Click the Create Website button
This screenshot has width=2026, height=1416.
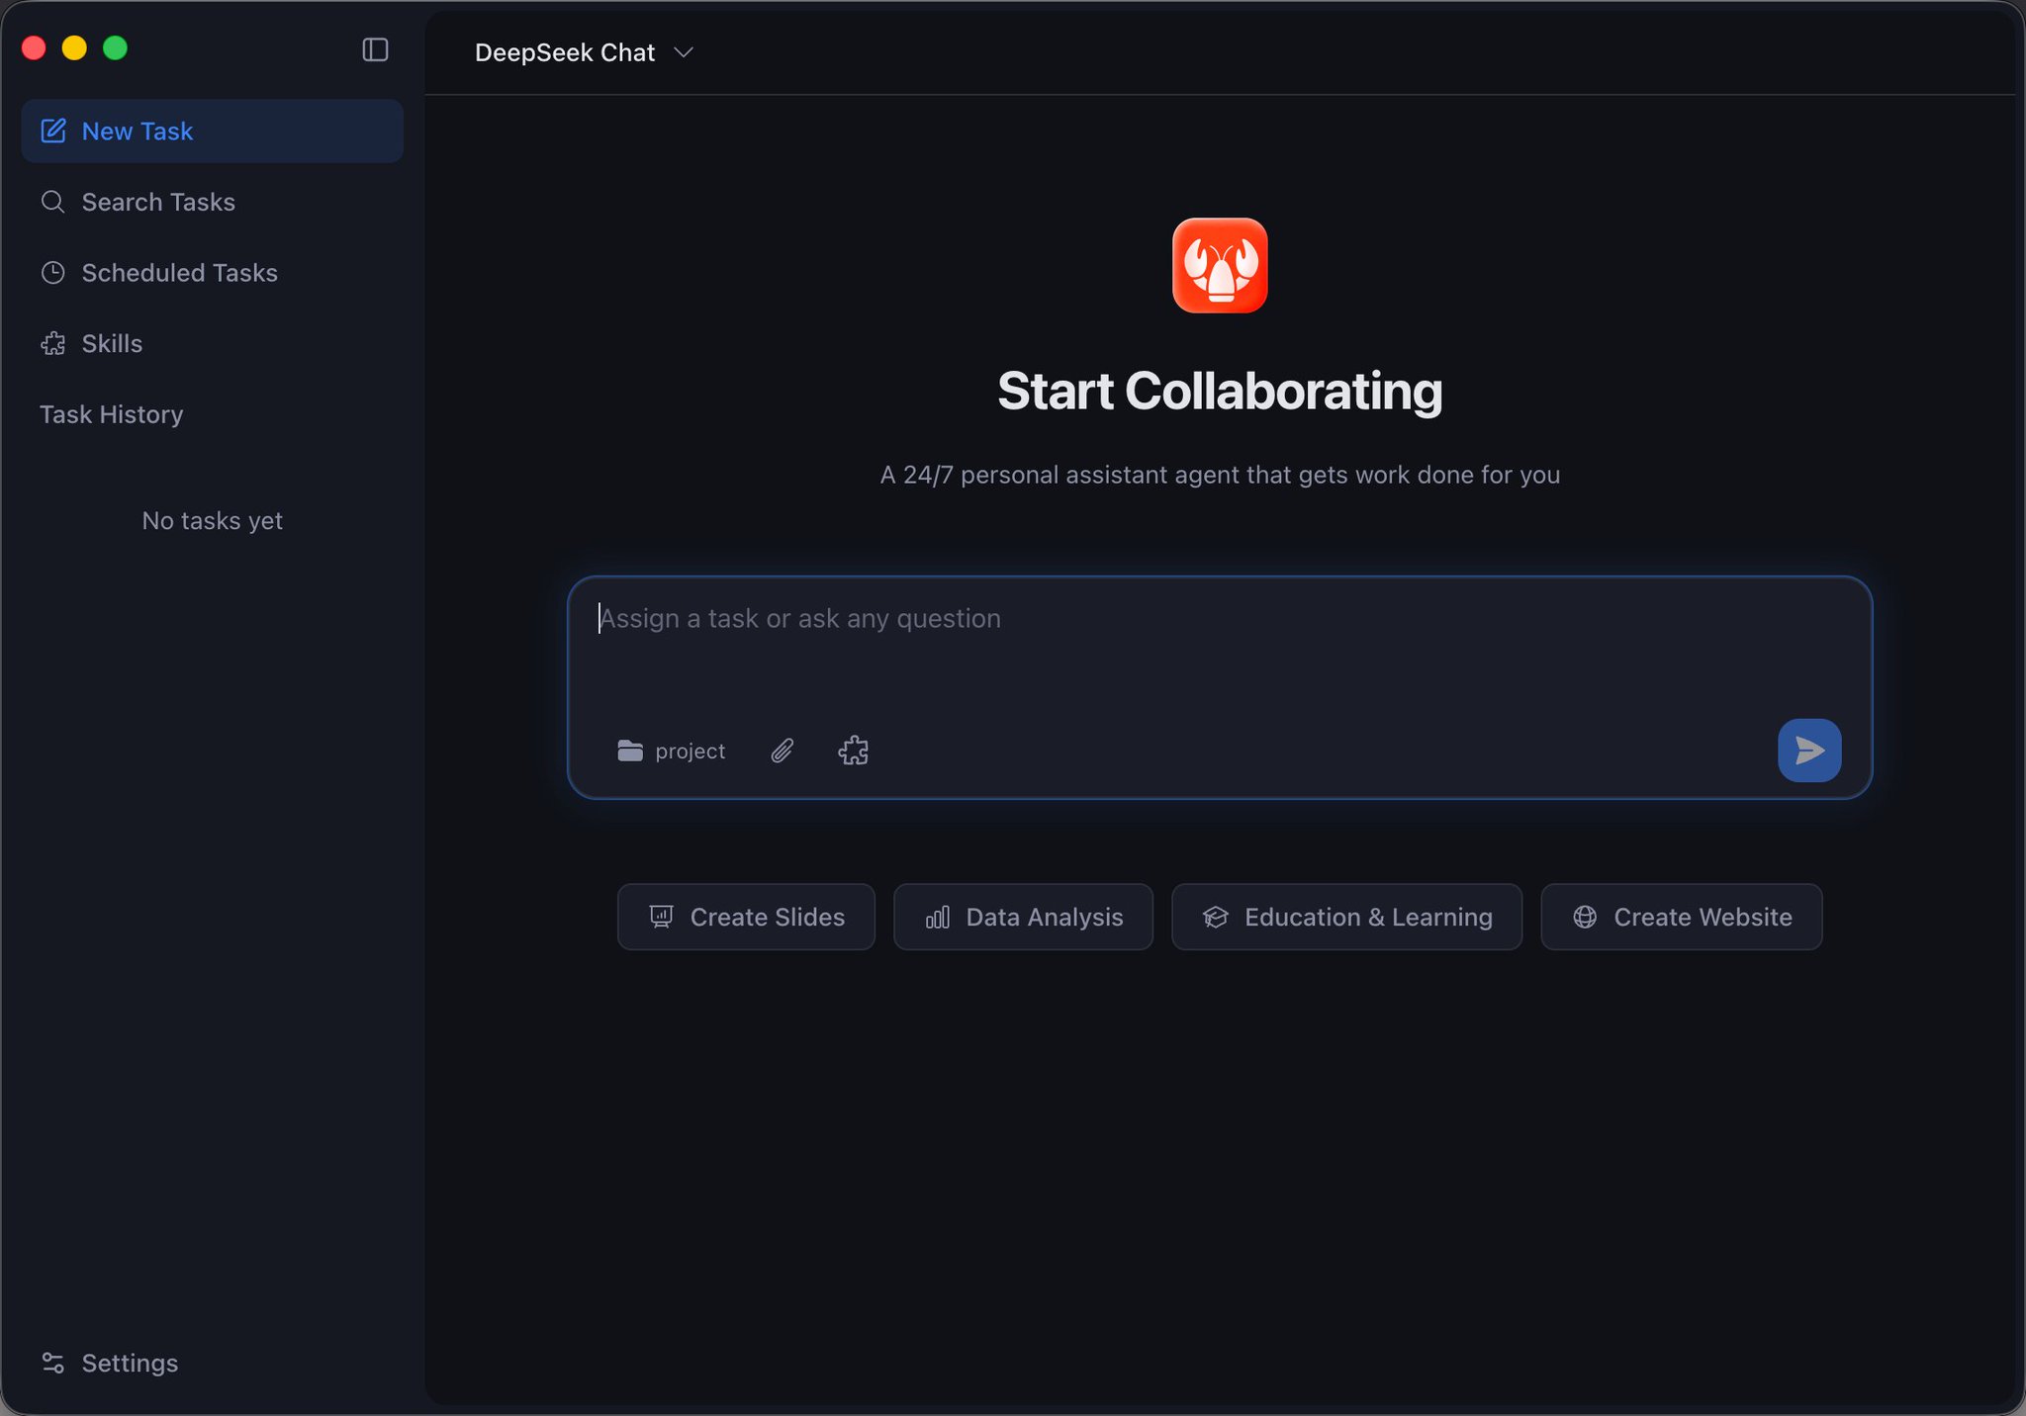pos(1681,917)
